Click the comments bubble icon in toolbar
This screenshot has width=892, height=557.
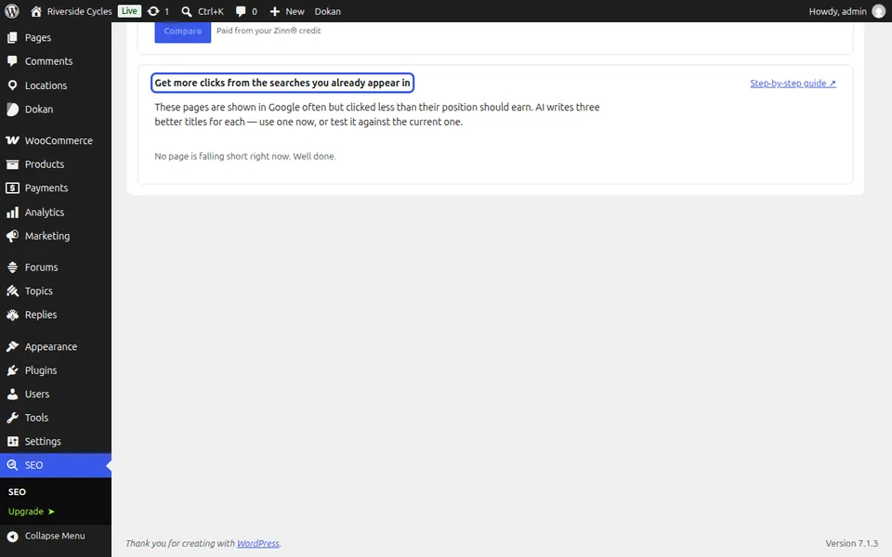point(241,11)
